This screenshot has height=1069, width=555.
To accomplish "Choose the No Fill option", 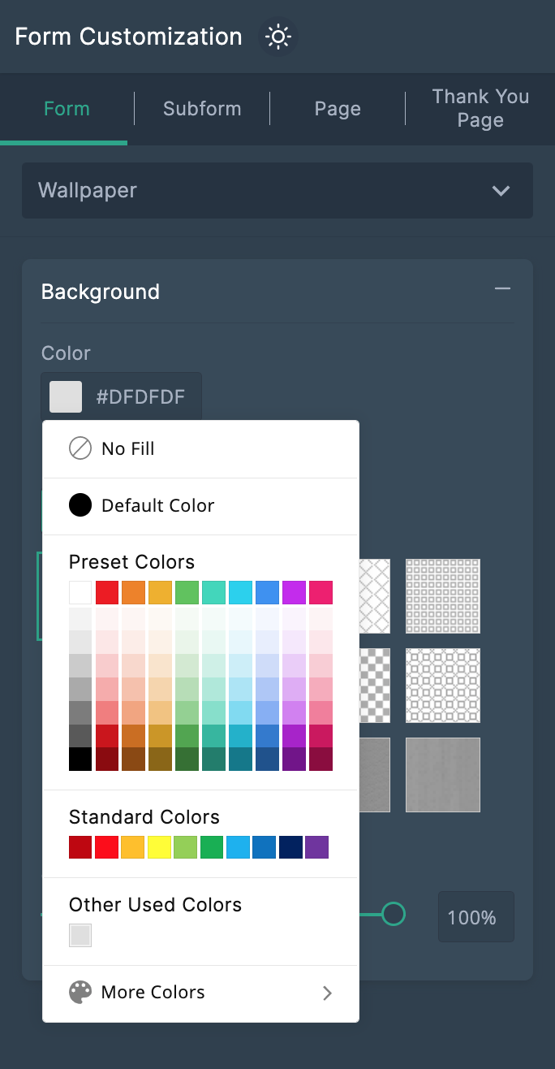I will [x=128, y=449].
